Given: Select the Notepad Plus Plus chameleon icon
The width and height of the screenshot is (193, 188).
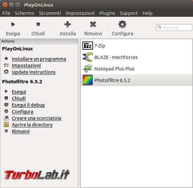Looking at the screenshot, I should click(88, 68).
